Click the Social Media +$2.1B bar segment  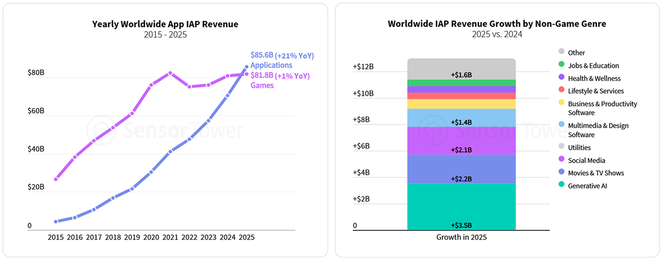[x=461, y=141]
